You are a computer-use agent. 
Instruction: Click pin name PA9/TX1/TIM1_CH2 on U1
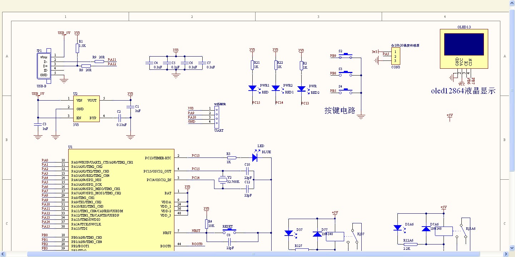point(86,202)
